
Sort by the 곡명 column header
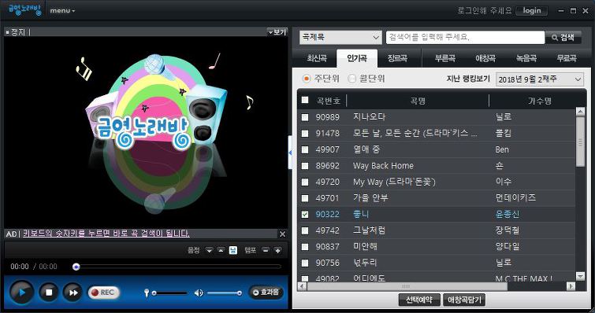coord(418,101)
